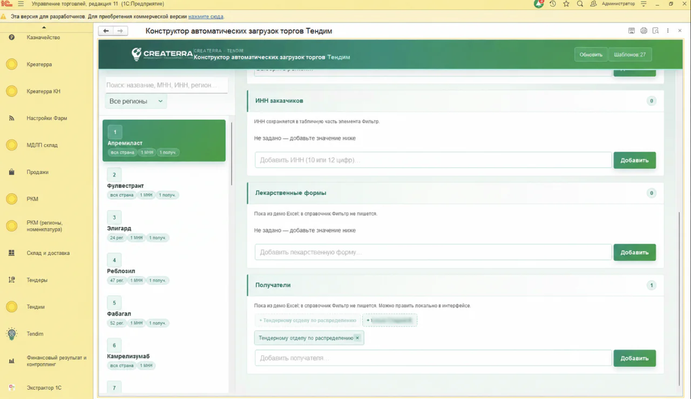
Task: Click the Добавить лекарственную форму input field
Action: 433,252
